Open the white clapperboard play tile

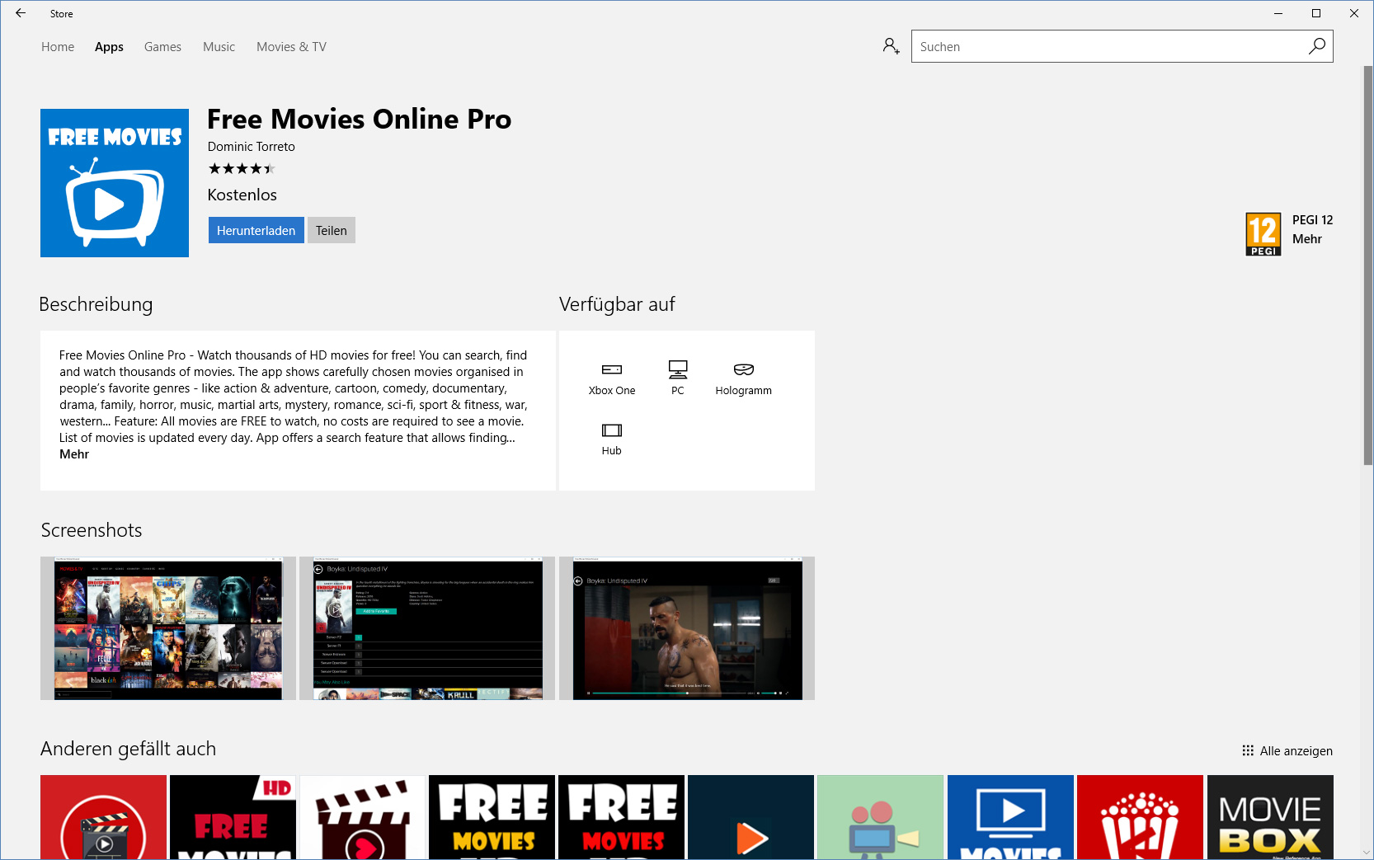(363, 817)
